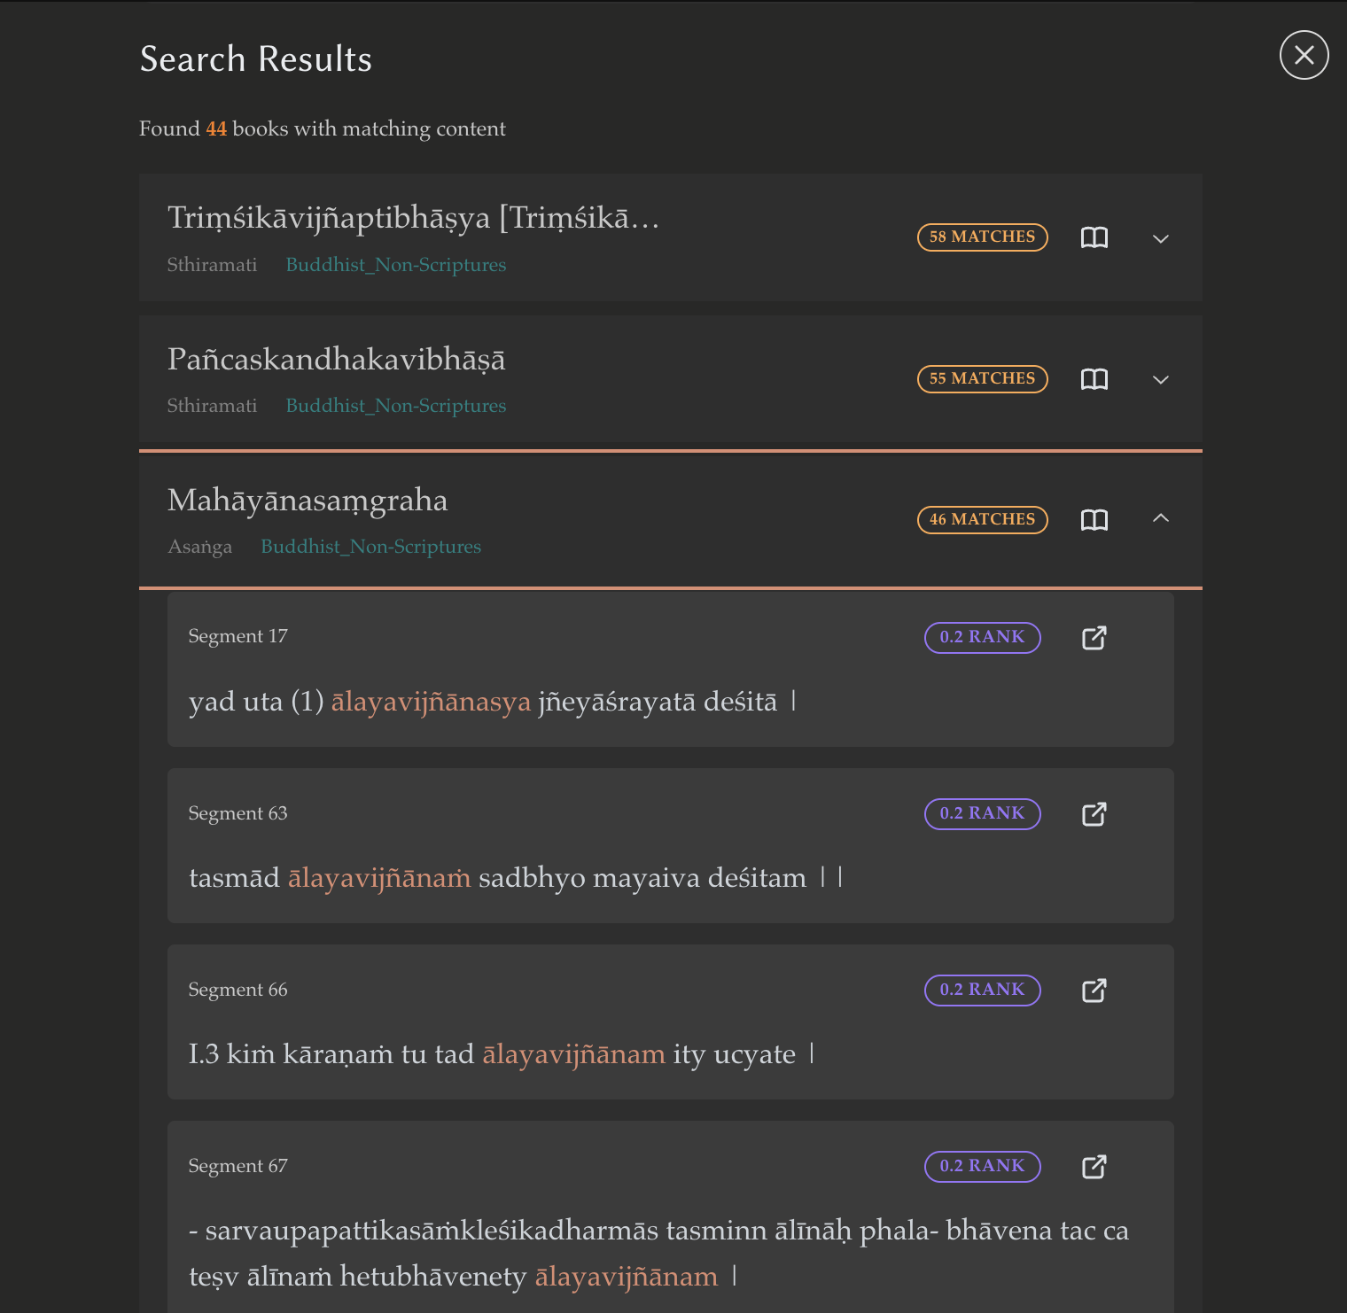1347x1313 pixels.
Task: Click highlighted ālayavijñānam in Segment 66
Action: click(x=573, y=1054)
